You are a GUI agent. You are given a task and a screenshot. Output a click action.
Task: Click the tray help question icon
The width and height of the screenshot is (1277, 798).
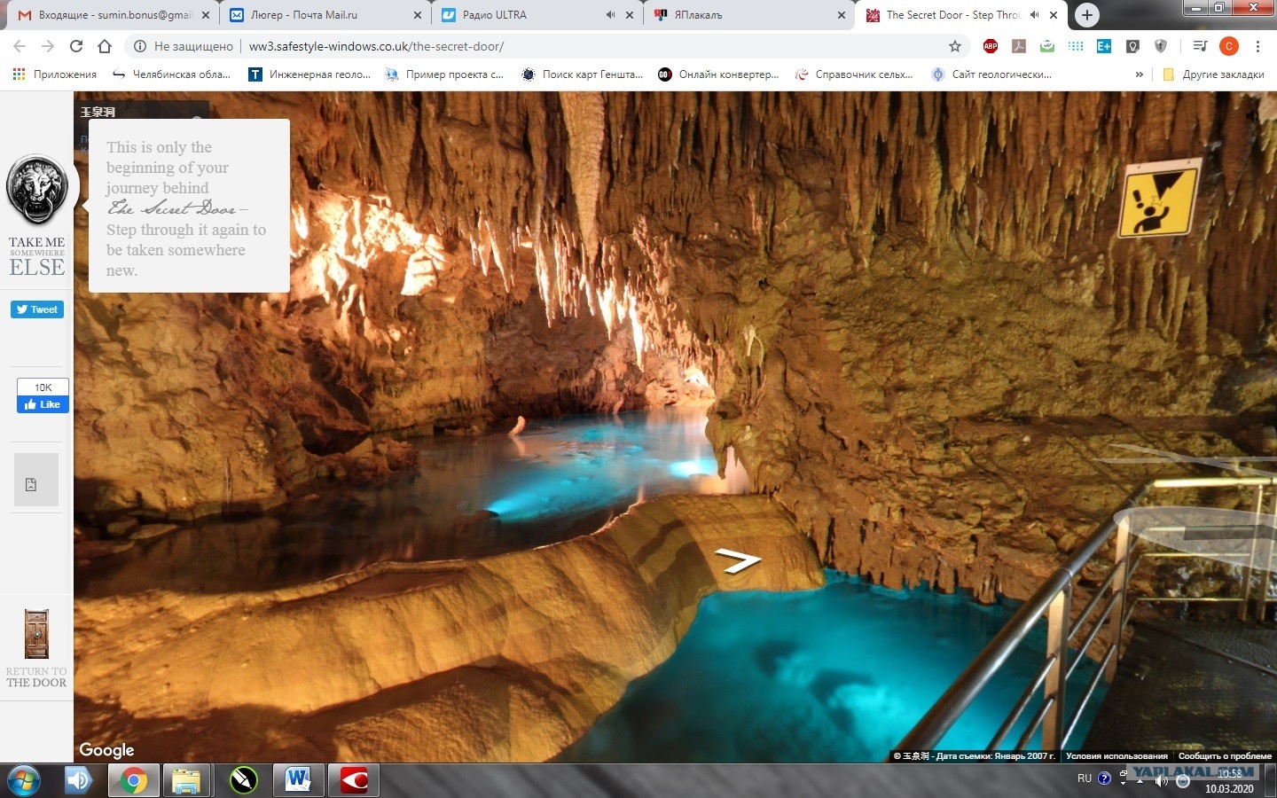point(1104,778)
